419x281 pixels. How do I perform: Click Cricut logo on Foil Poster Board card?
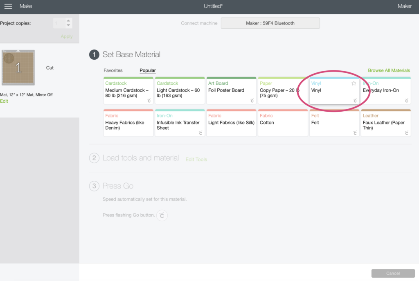click(x=252, y=101)
